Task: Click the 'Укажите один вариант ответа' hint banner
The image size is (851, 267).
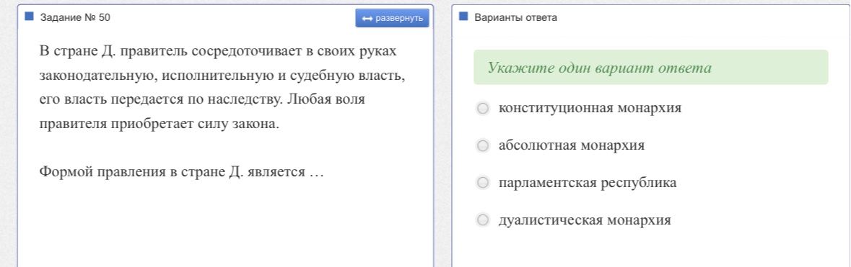Action: 651,68
